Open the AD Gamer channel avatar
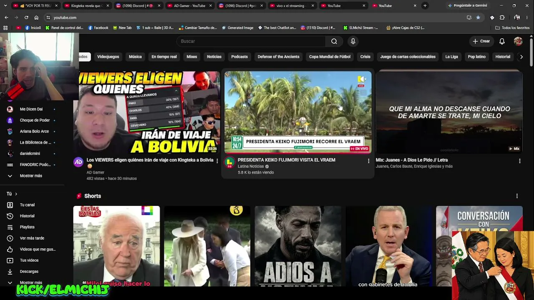The width and height of the screenshot is (534, 300). pos(78,162)
